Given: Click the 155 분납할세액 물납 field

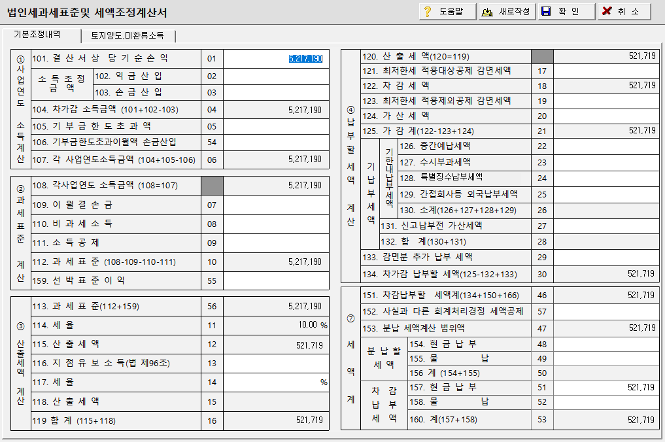Looking at the screenshot, I should (606, 358).
